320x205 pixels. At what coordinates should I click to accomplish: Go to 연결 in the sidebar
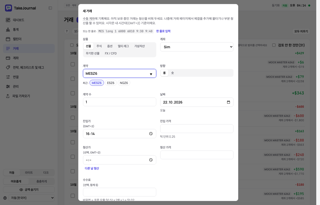coord(29,77)
